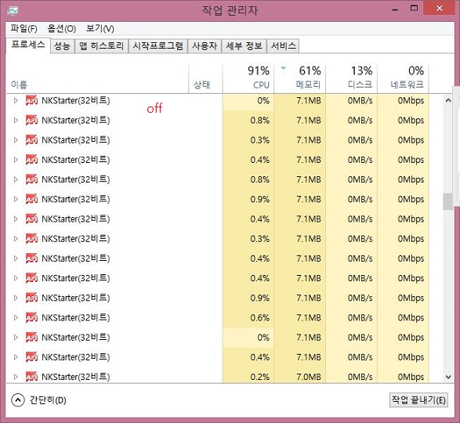This screenshot has height=423, width=460.
Task: Switch to the 앱 히스토리 tab
Action: pos(101,46)
